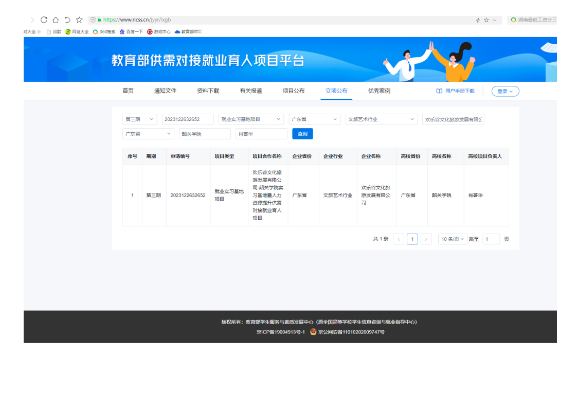Go to the 通知文件 menu item
577x408 pixels.
coord(165,91)
